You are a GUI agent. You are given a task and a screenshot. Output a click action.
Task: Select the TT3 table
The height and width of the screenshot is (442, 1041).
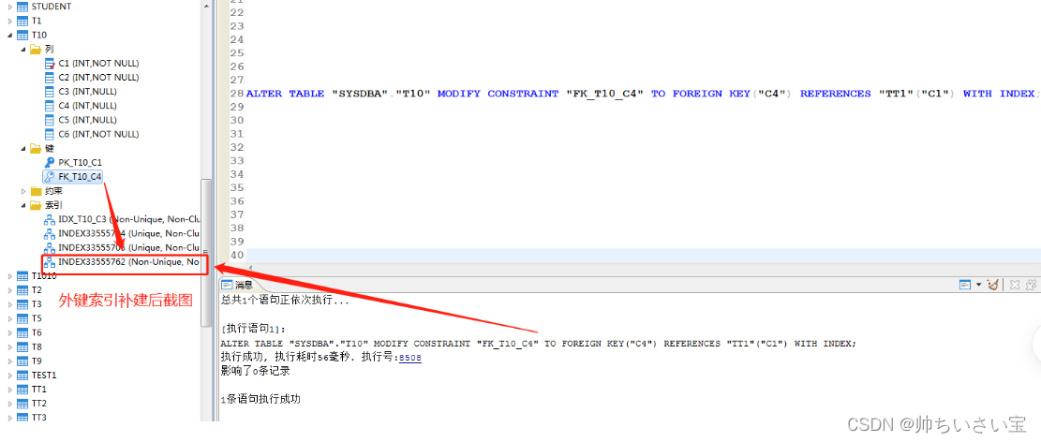[39, 418]
